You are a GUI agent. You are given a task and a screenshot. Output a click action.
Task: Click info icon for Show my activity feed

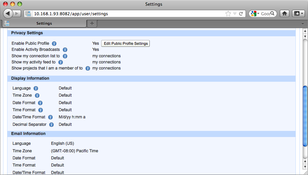click(60, 62)
